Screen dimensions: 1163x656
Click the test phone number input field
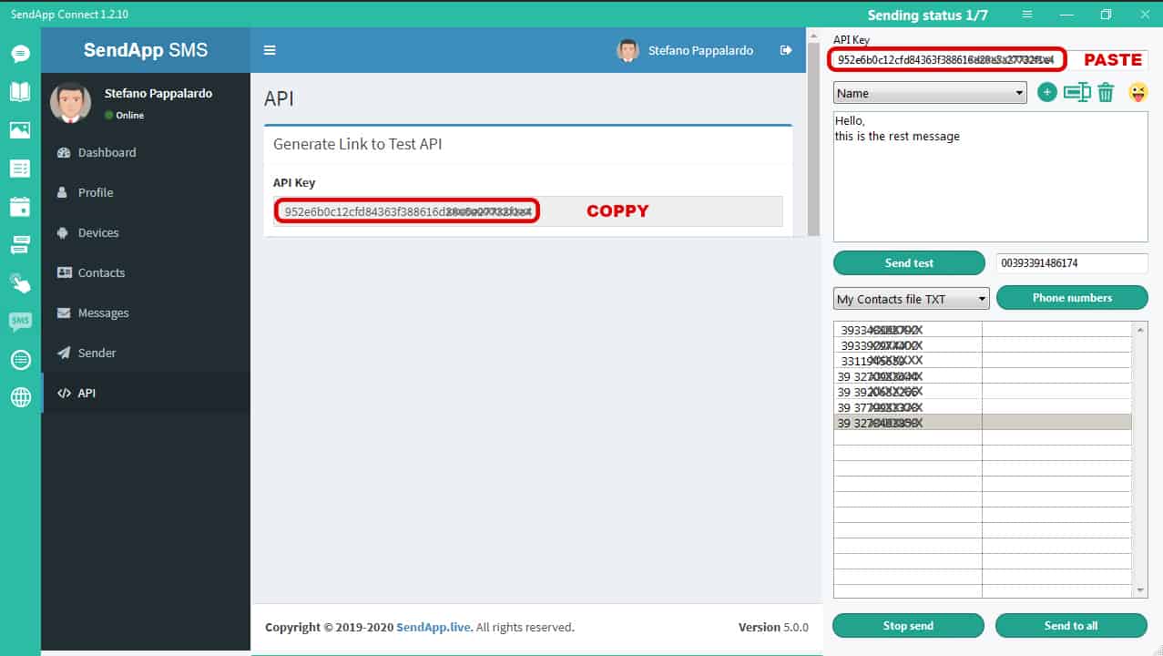[1071, 263]
